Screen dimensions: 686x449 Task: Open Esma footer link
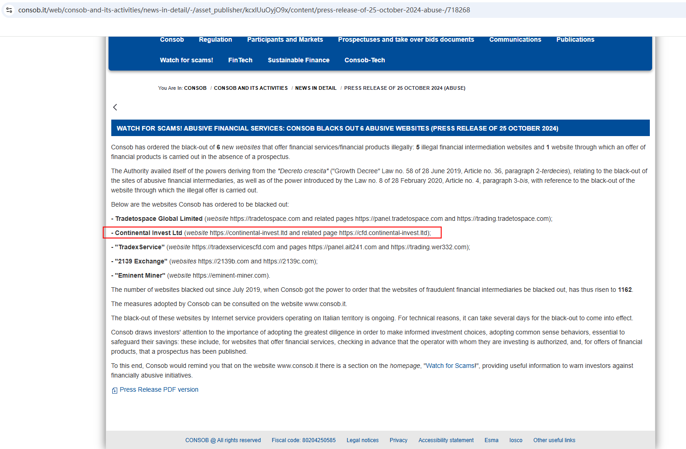point(491,440)
